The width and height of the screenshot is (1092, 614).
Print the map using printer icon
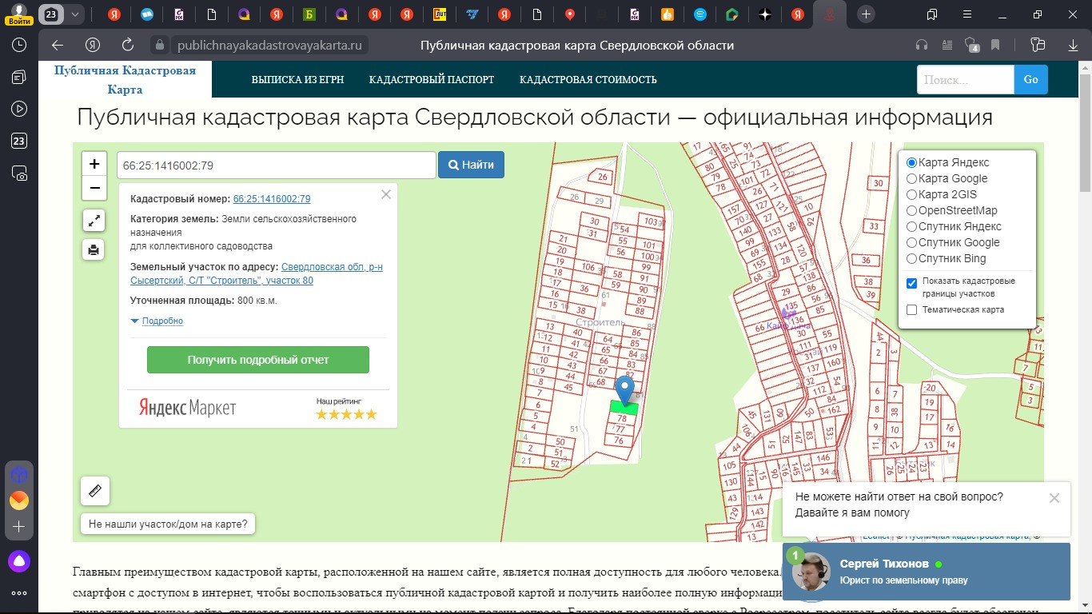click(x=94, y=250)
